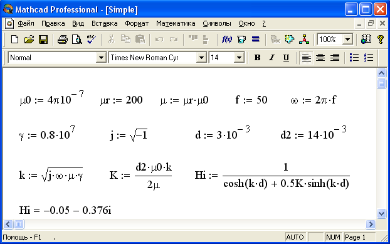Screen dimensions: 390x244
Task: Click the Insert Unit icon
Action: coord(241,40)
